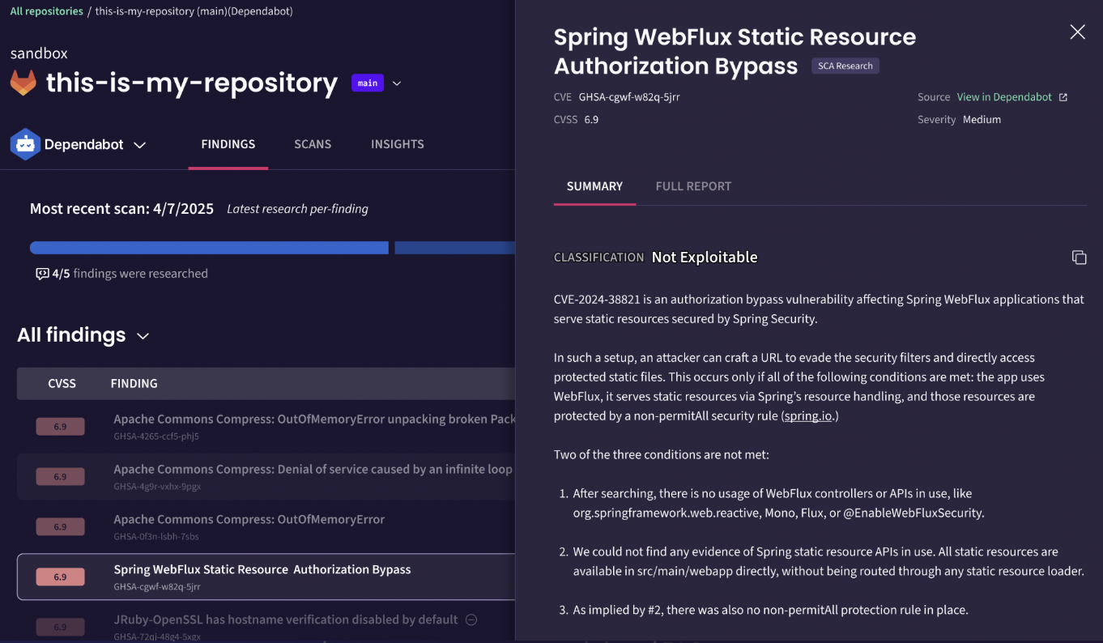Click the GHSA-4265-ccf5-phj5 identifier

click(x=156, y=436)
